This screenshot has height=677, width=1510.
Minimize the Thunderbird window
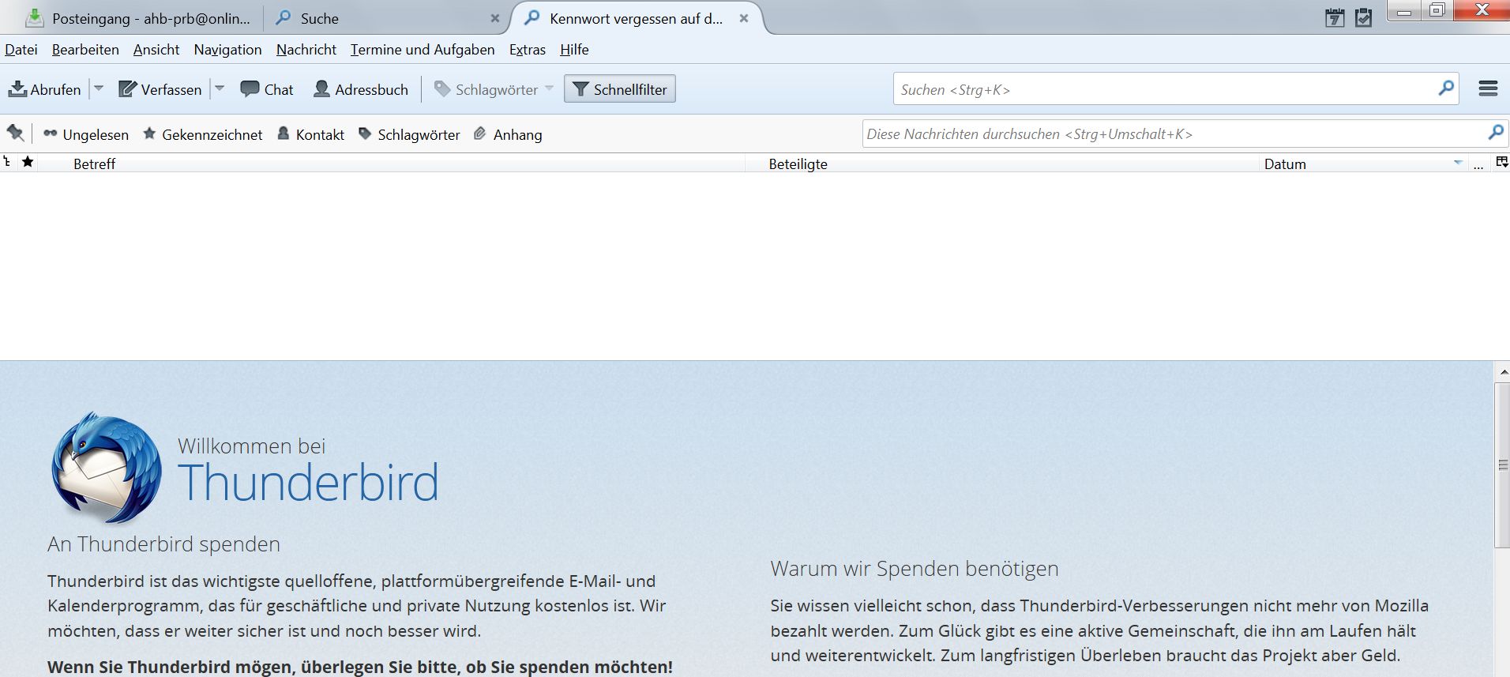1405,11
